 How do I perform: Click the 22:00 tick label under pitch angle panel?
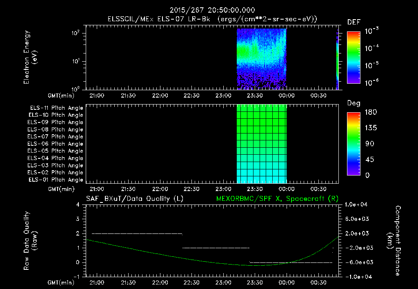coord(160,189)
